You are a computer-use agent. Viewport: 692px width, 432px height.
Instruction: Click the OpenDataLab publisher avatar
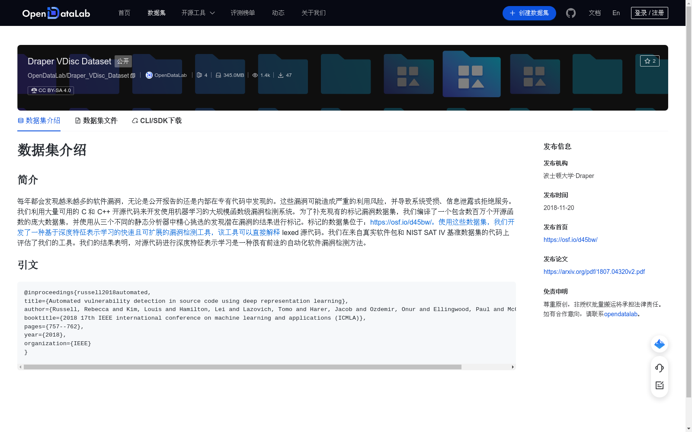149,75
